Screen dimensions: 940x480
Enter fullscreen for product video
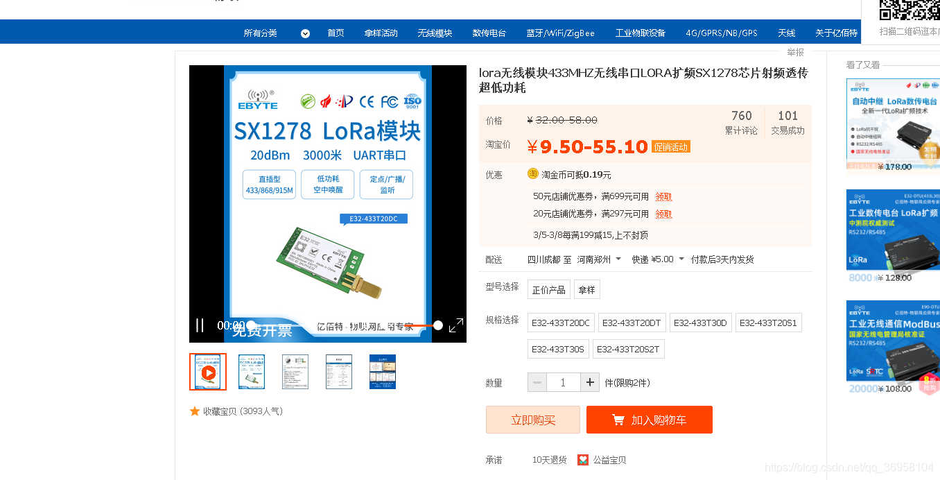pos(456,325)
